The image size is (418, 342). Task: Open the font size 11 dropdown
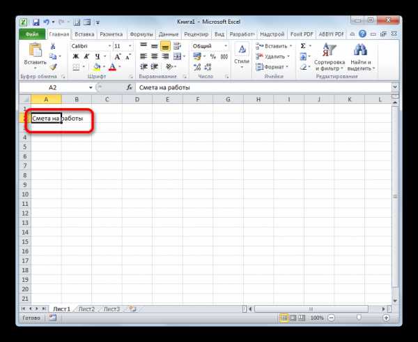click(x=130, y=46)
